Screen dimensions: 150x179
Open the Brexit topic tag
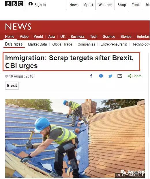[12, 86]
